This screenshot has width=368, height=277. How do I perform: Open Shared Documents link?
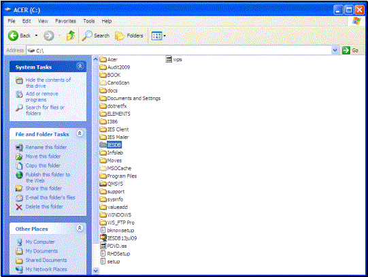click(x=46, y=260)
